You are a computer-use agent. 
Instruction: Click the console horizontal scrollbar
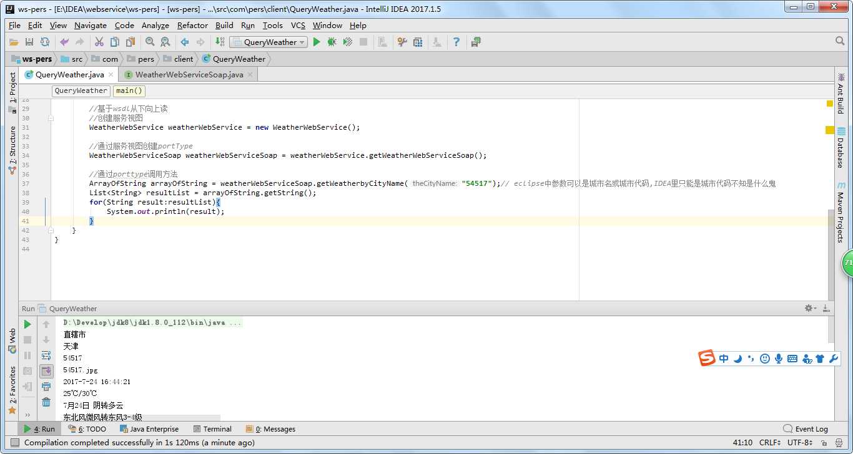click(x=141, y=417)
